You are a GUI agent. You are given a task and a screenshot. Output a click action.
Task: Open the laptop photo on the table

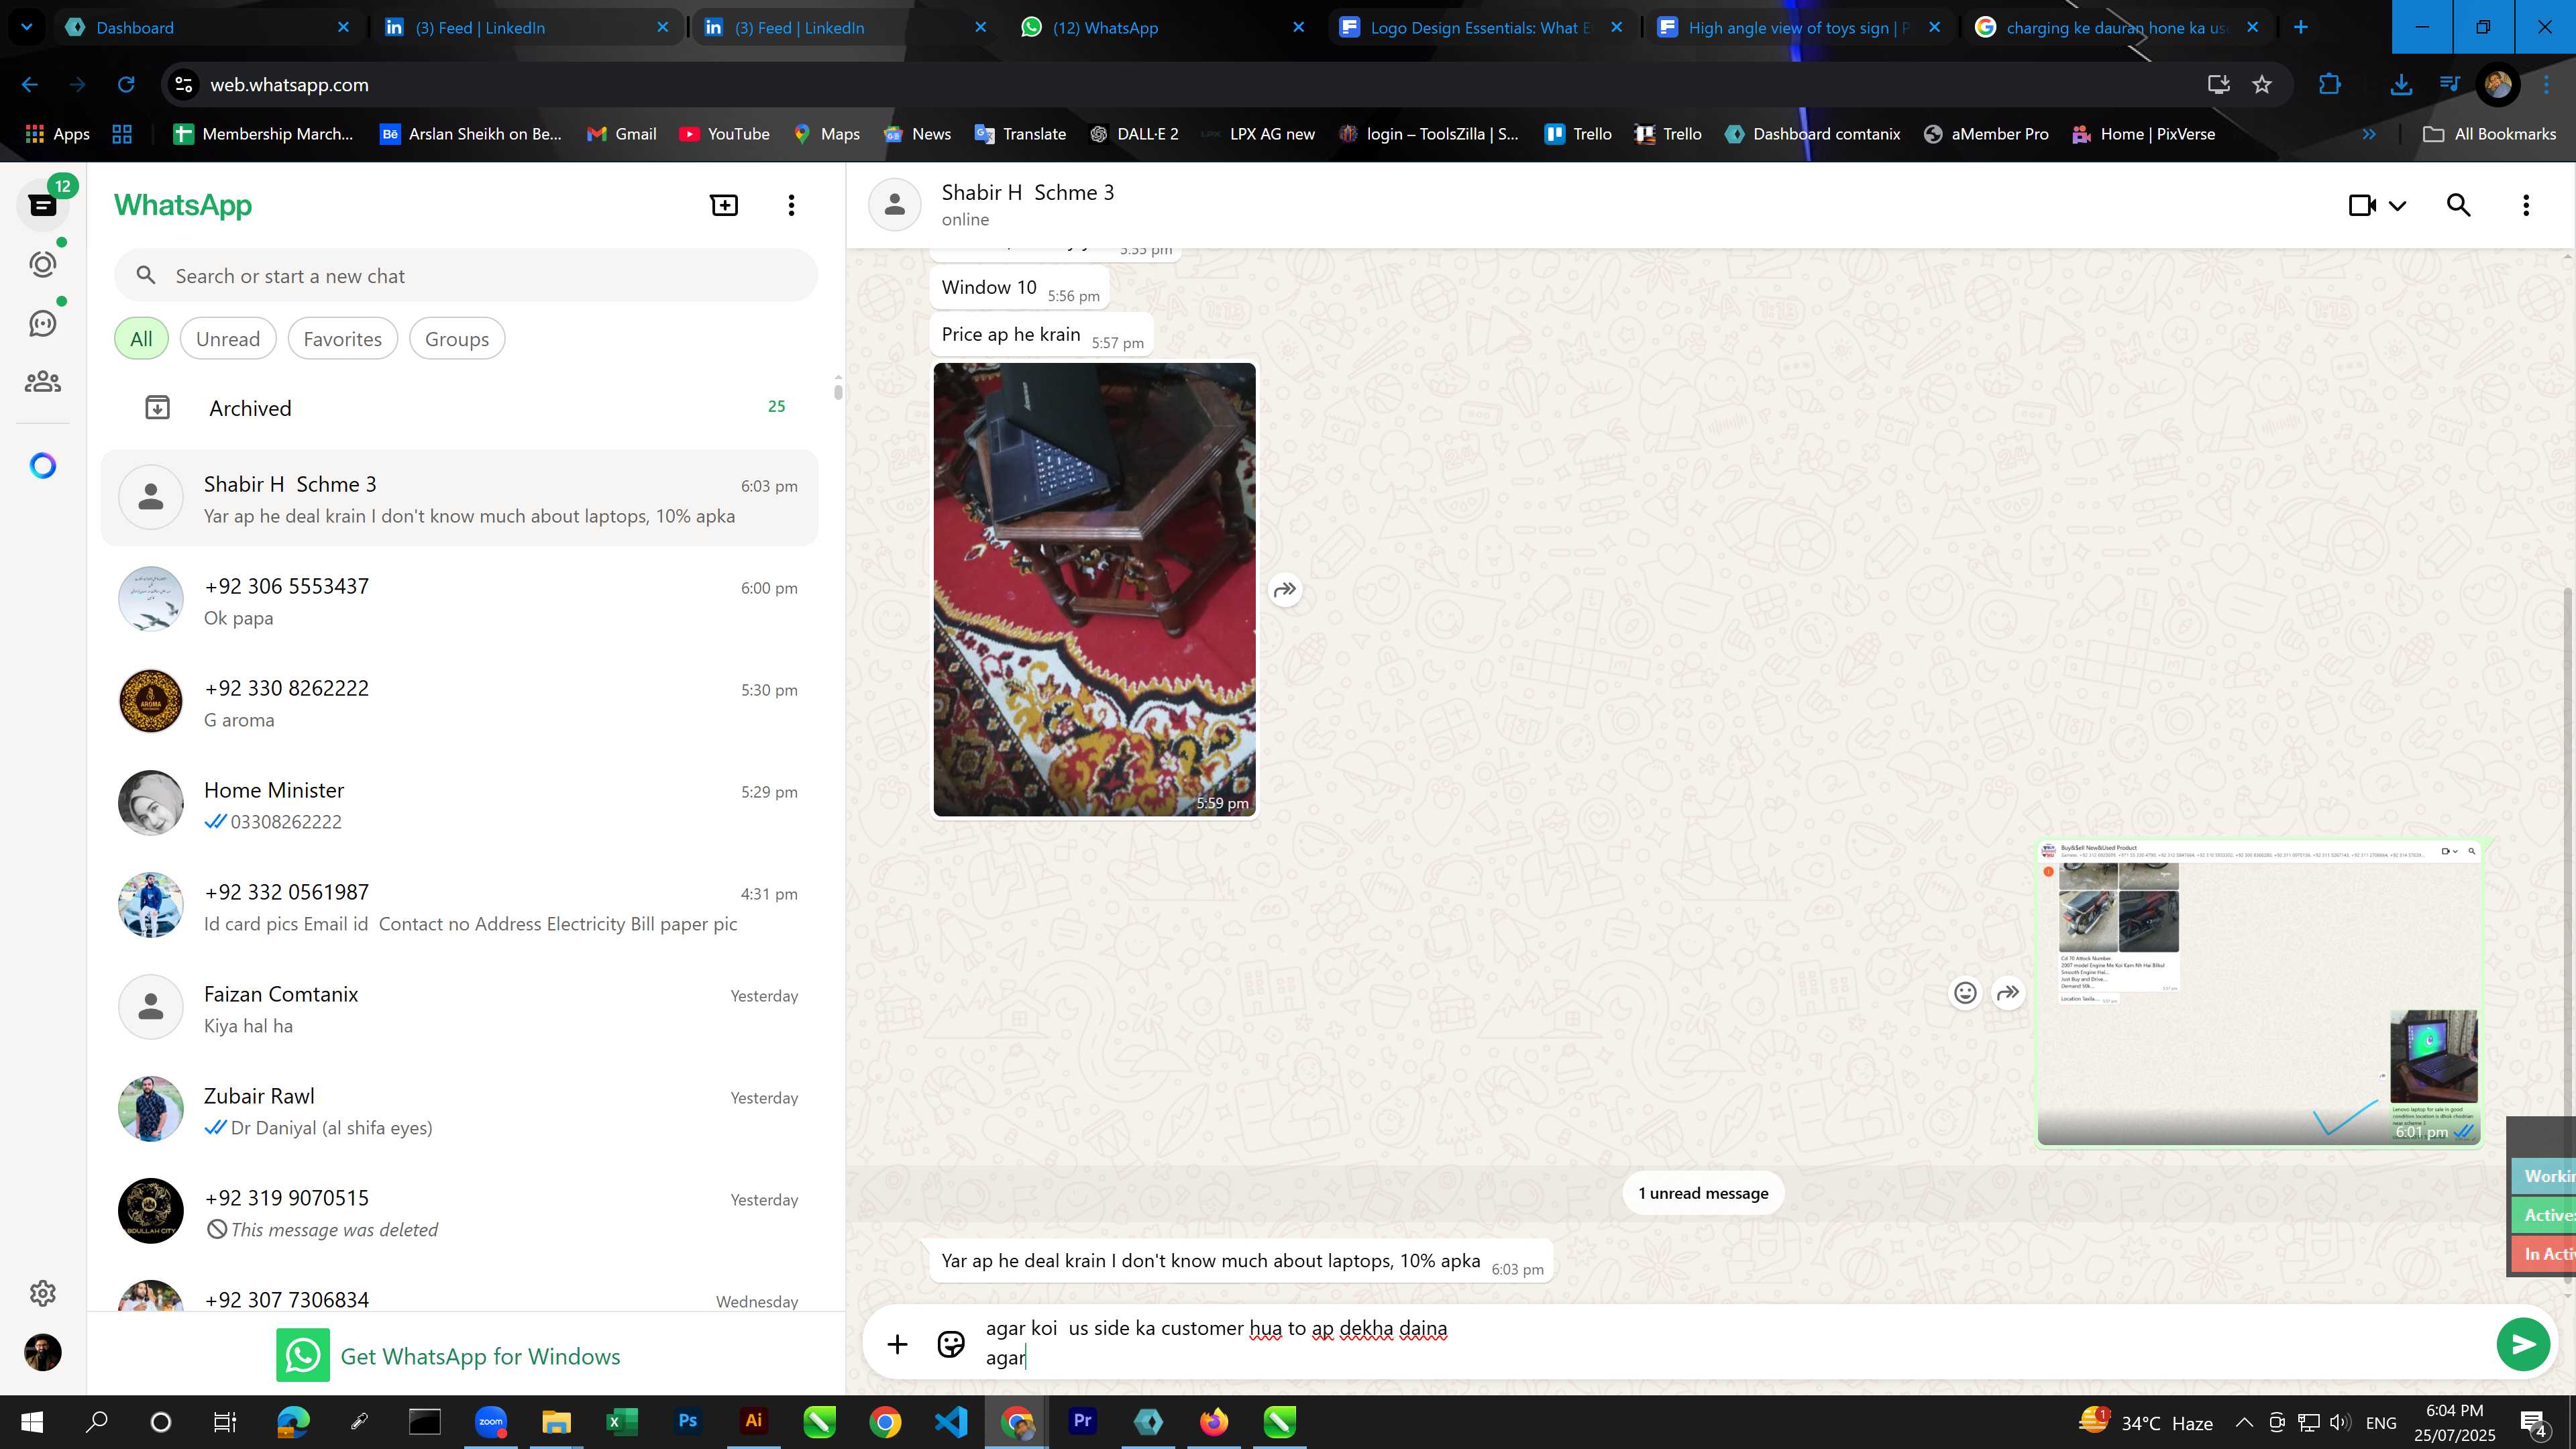1094,589
